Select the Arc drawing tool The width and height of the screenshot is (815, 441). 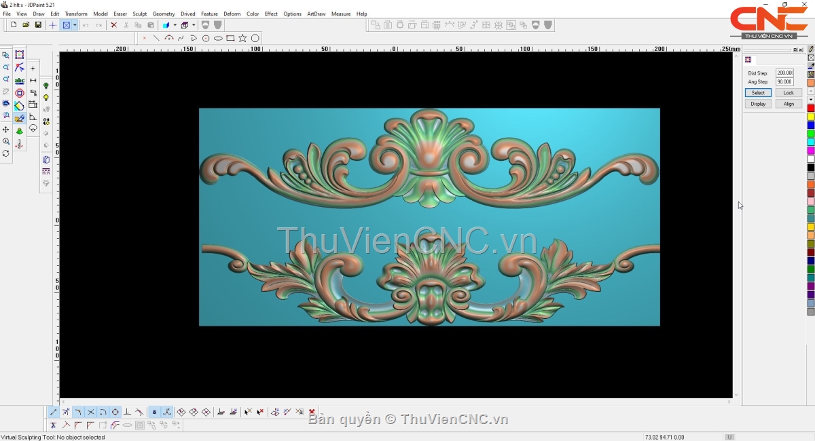pyautogui.click(x=168, y=38)
